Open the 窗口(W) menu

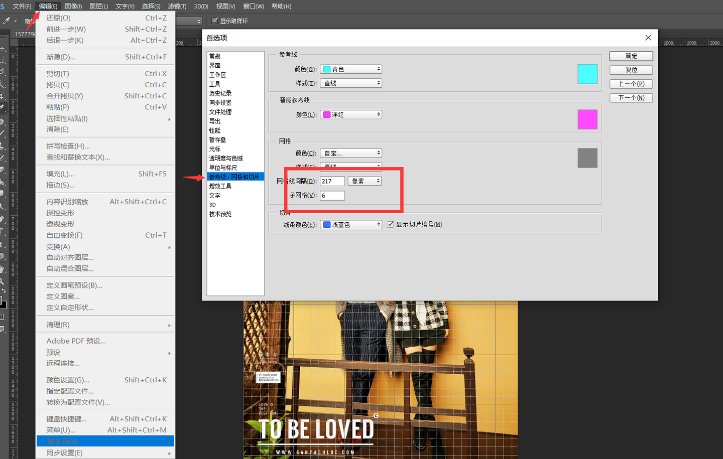coord(253,6)
